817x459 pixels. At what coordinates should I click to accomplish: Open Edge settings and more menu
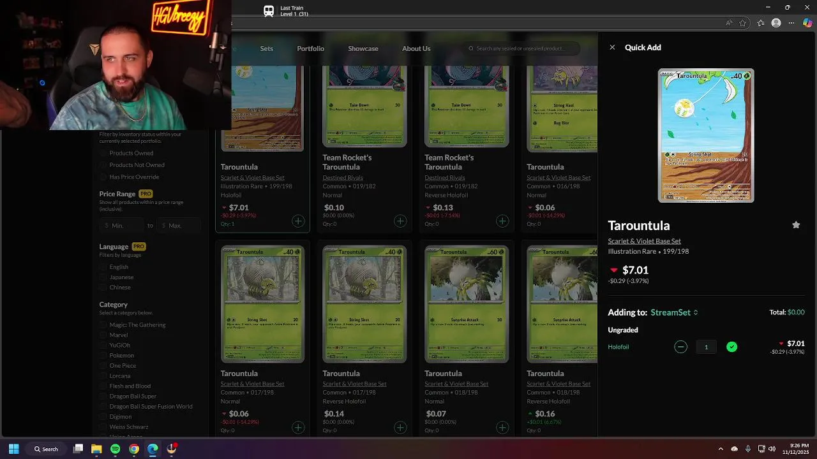click(791, 23)
